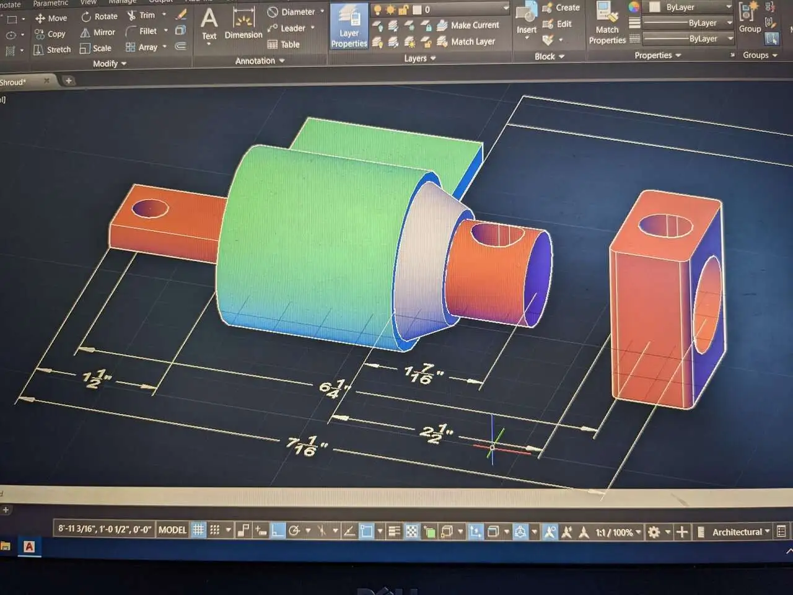This screenshot has width=793, height=595.
Task: Open the Architectural units dropdown
Action: pyautogui.click(x=741, y=532)
